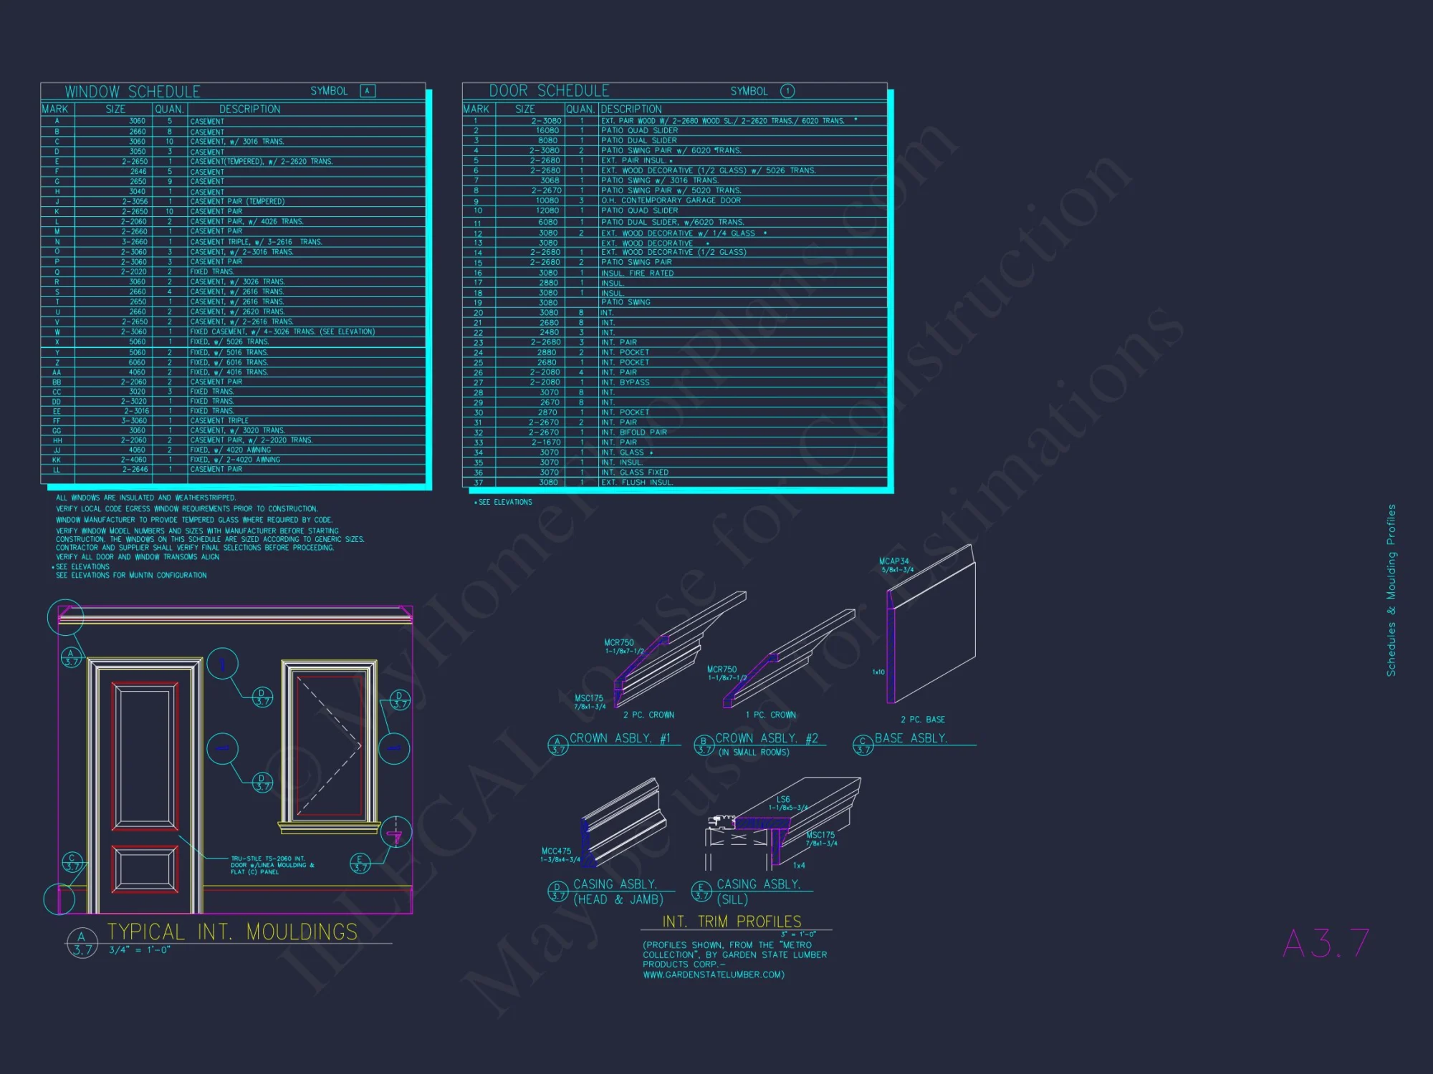Click the Crown Asbly #2 detail bubble B

point(704,745)
